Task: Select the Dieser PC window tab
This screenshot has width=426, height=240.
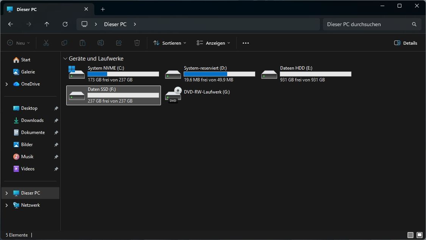Action: click(49, 9)
